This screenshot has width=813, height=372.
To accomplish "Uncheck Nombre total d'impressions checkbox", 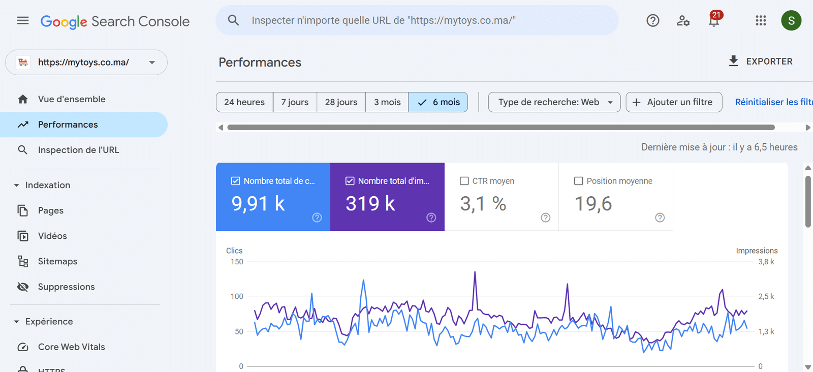I will (x=350, y=181).
